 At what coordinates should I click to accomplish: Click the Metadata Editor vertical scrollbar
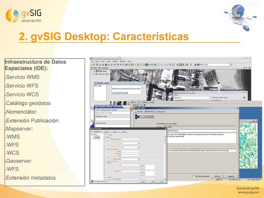pyautogui.click(x=165, y=158)
